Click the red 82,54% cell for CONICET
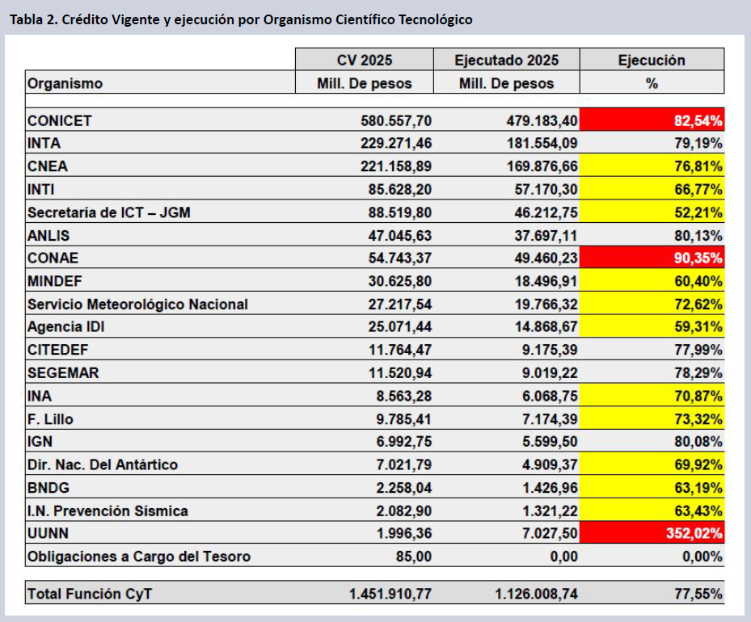Image resolution: width=751 pixels, height=622 pixels. [652, 120]
